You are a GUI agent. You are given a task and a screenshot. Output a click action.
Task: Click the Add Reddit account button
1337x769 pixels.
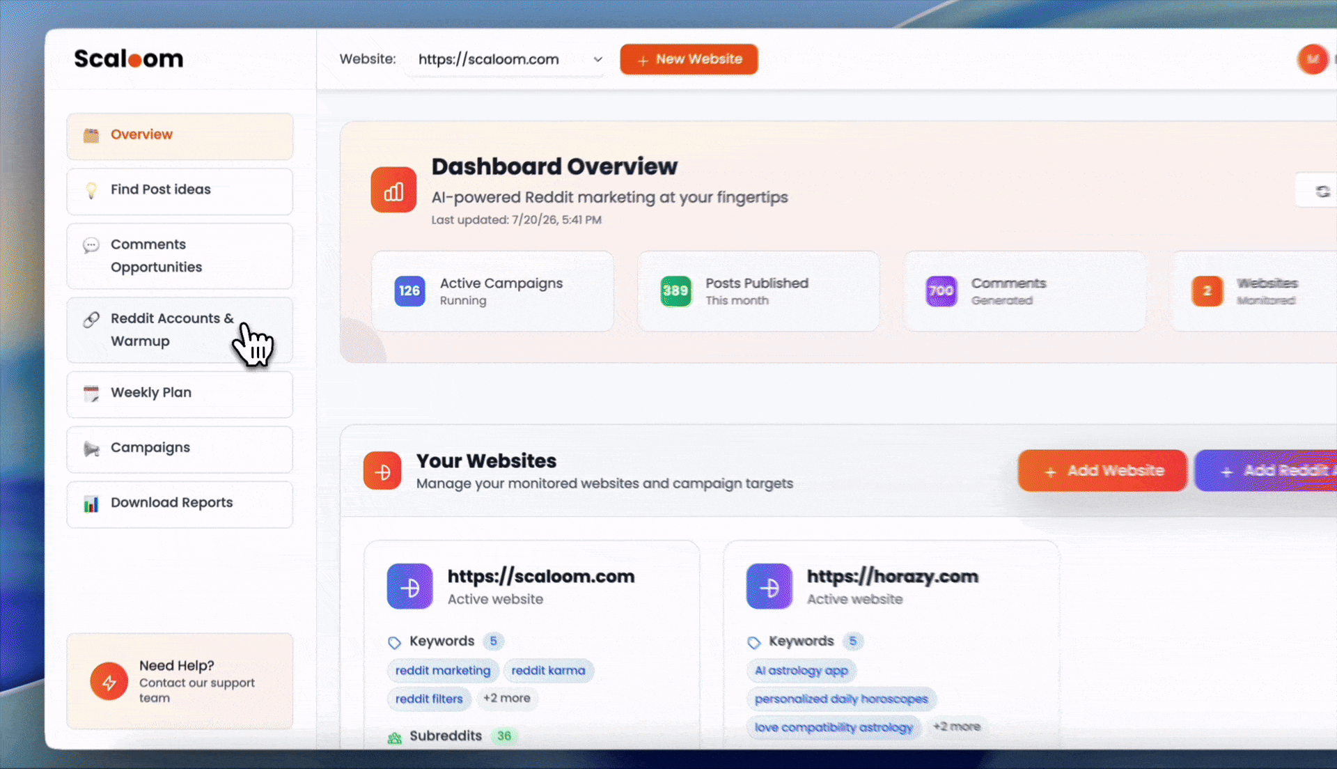click(1266, 471)
